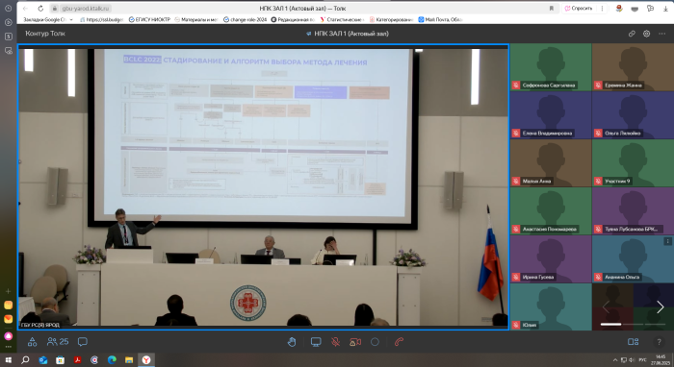Start screen sharing with monitor icon
The height and width of the screenshot is (367, 674).
[316, 342]
